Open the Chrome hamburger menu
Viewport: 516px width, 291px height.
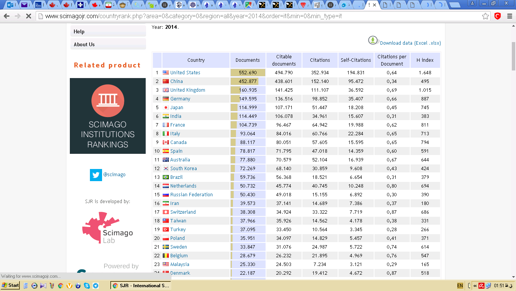tap(509, 16)
